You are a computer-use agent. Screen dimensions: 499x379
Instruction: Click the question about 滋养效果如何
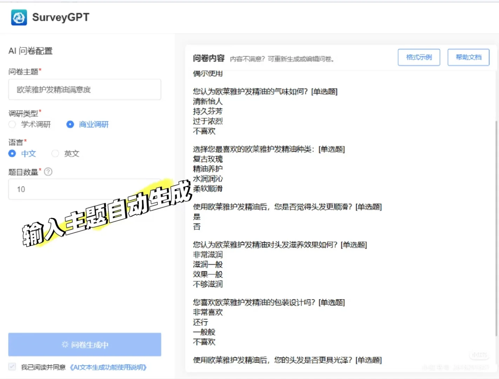[280, 245]
